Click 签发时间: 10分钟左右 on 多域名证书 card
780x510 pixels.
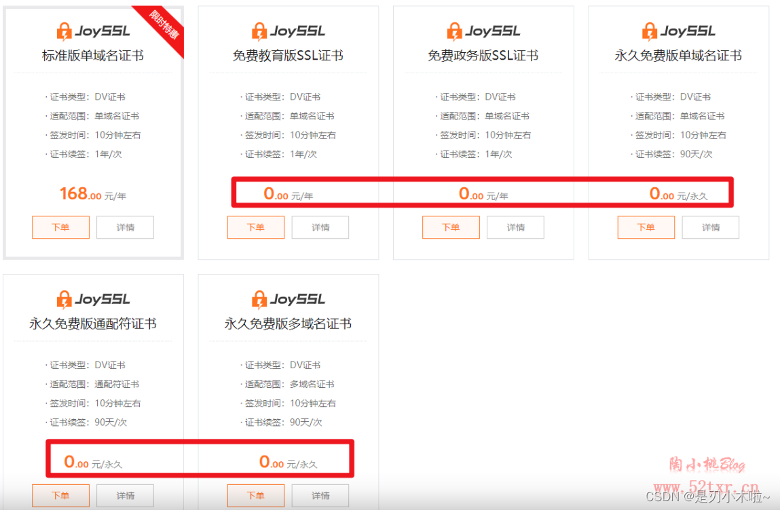click(x=289, y=404)
